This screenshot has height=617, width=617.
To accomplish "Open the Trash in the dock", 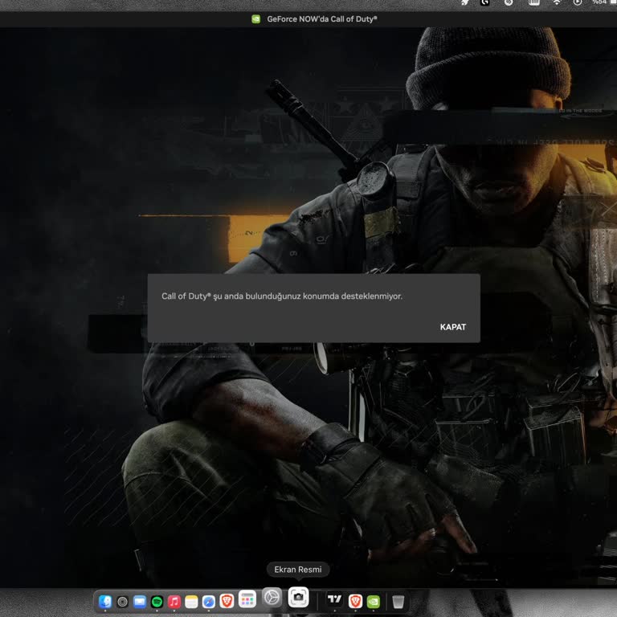I will [398, 601].
